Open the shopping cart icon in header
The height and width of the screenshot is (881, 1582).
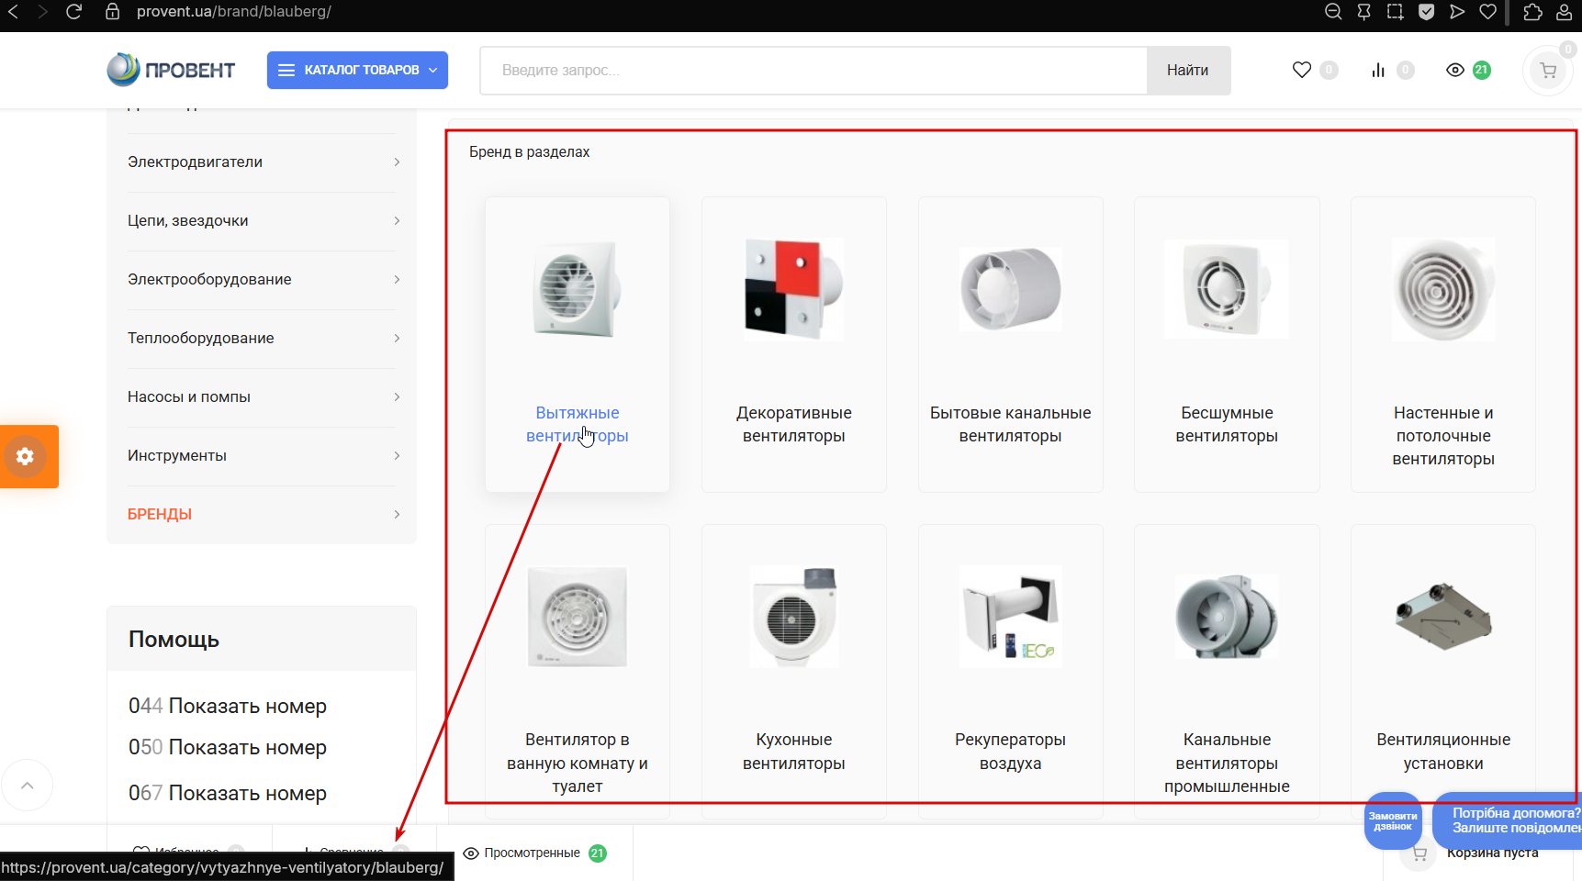[x=1548, y=71]
